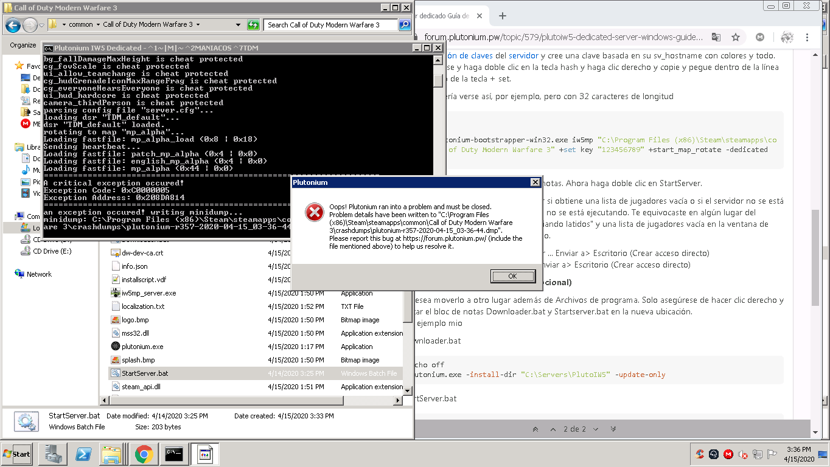Click the Explorer address bar folder icon
Image resolution: width=830 pixels, height=467 pixels.
(x=53, y=25)
